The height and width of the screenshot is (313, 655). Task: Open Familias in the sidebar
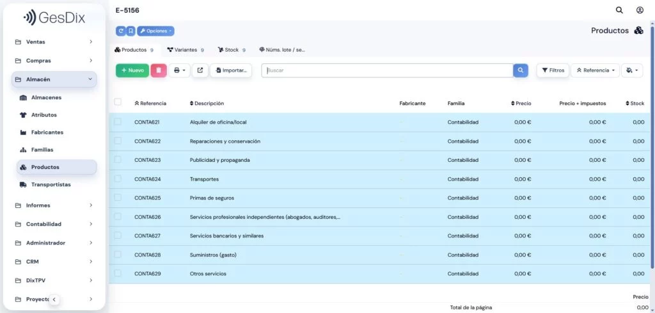click(x=42, y=150)
